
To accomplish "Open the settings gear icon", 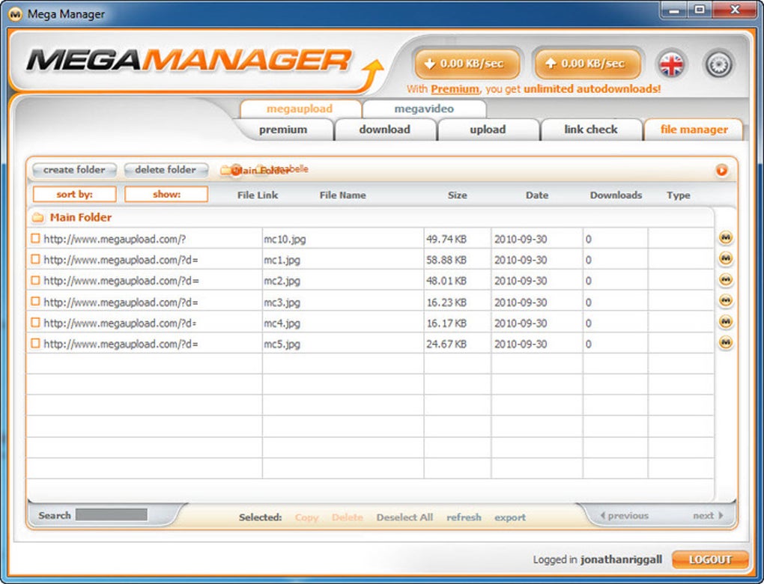I will pos(718,64).
